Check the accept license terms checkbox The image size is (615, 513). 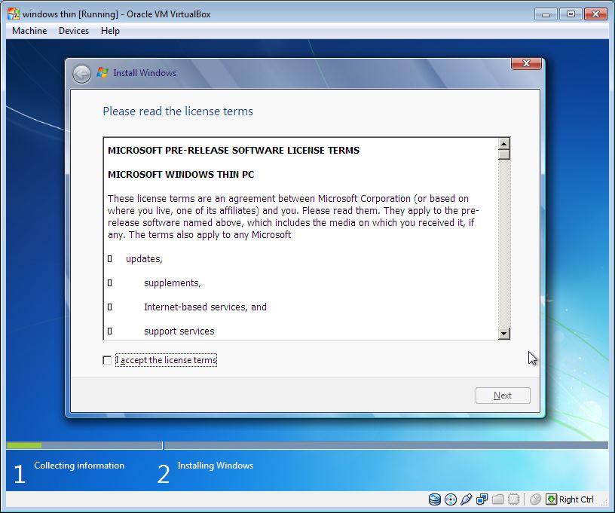click(107, 360)
